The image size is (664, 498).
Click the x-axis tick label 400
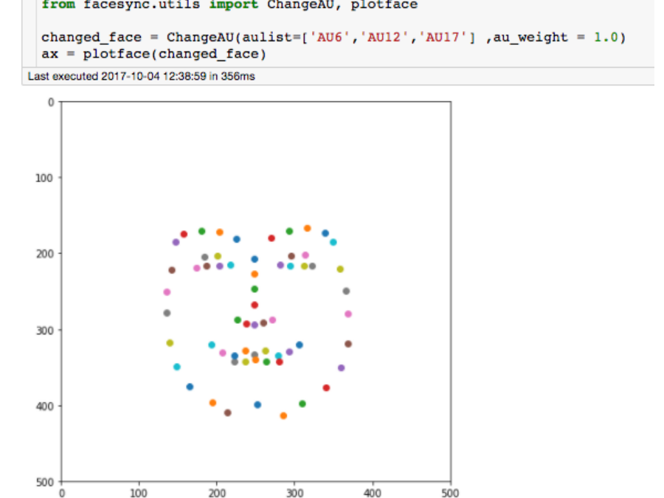(x=373, y=493)
